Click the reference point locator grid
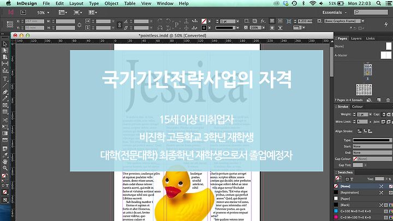393x221 pixels. [x=10, y=25]
